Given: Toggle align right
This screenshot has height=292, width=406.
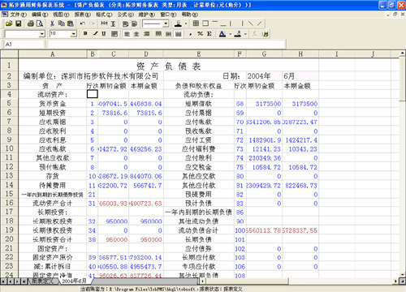Looking at the screenshot, I should point(146,34).
